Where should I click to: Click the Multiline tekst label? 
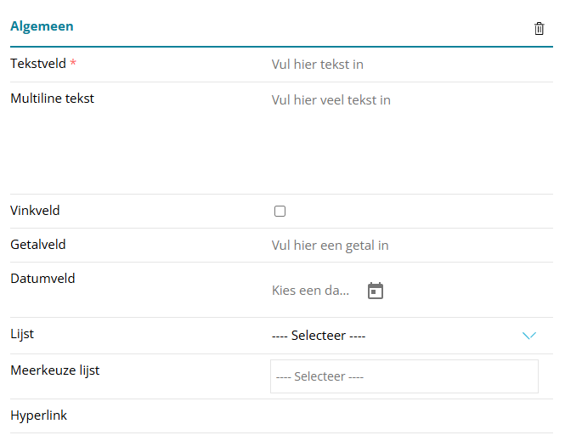(x=52, y=99)
